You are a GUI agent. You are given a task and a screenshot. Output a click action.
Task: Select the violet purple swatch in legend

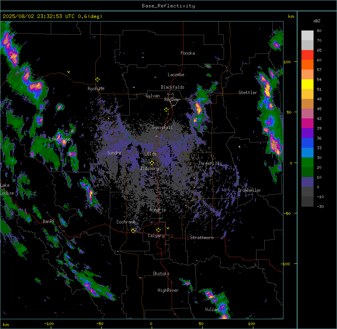[x=307, y=133]
